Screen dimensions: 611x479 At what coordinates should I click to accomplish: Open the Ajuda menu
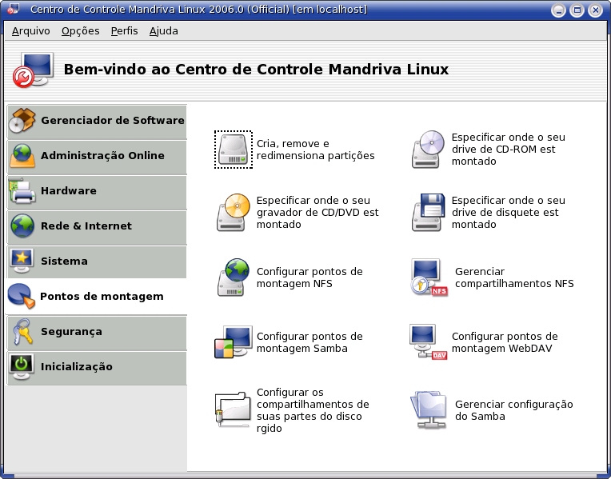click(164, 31)
